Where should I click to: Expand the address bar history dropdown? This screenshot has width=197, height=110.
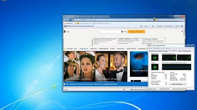point(147,20)
